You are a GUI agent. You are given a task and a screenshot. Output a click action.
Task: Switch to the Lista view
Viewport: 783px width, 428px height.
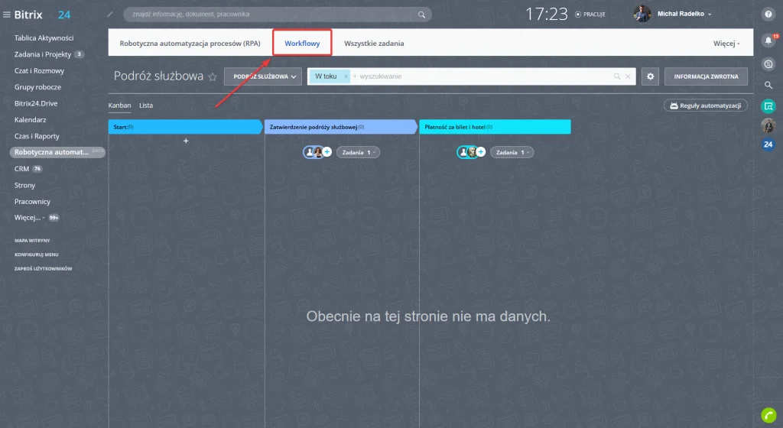(145, 105)
